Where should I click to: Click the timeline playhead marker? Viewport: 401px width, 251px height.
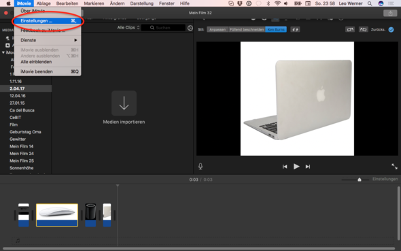[x=118, y=186]
